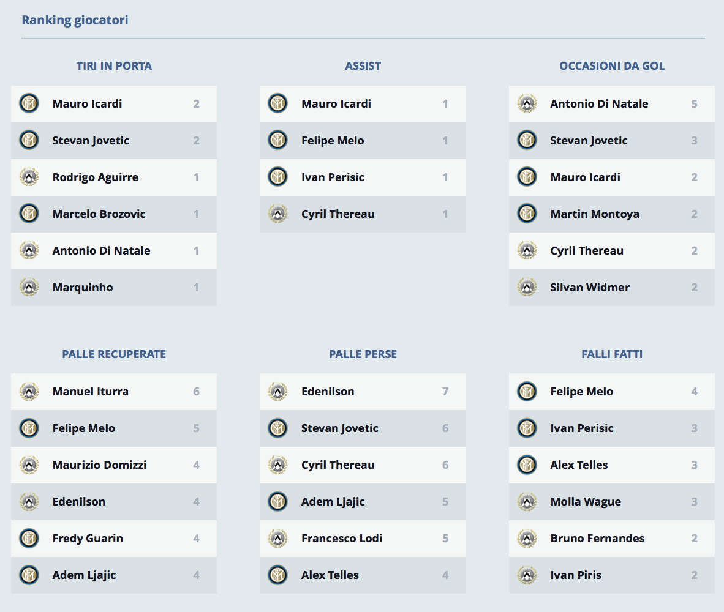This screenshot has height=612, width=724.
Task: Click Inter crest next to Alex Telles in Falli Fatti
Action: point(527,465)
